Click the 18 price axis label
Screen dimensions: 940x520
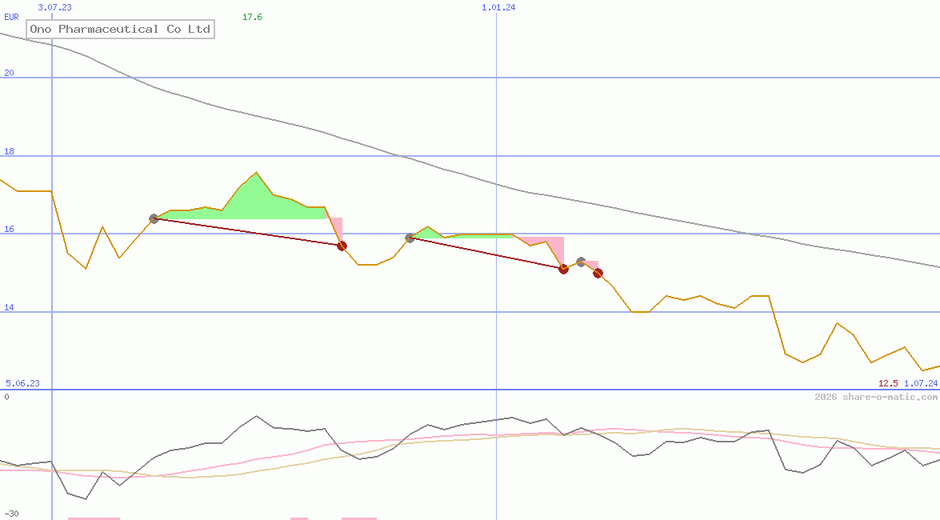point(9,151)
